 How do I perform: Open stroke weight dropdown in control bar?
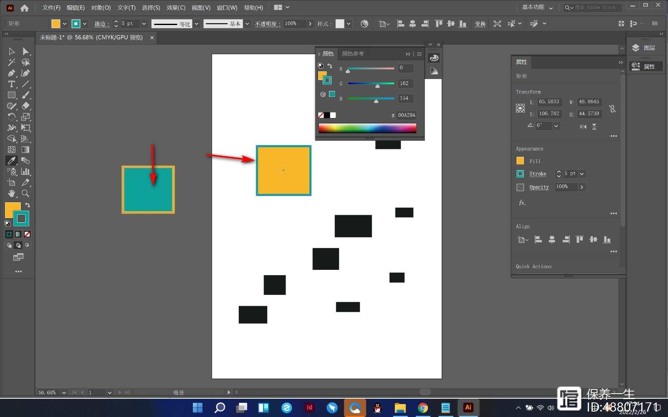[x=144, y=24]
